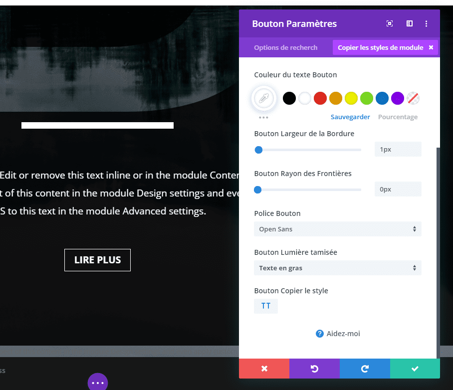Image resolution: width=453 pixels, height=390 pixels.
Task: Pick the green color swatch
Action: tap(367, 98)
